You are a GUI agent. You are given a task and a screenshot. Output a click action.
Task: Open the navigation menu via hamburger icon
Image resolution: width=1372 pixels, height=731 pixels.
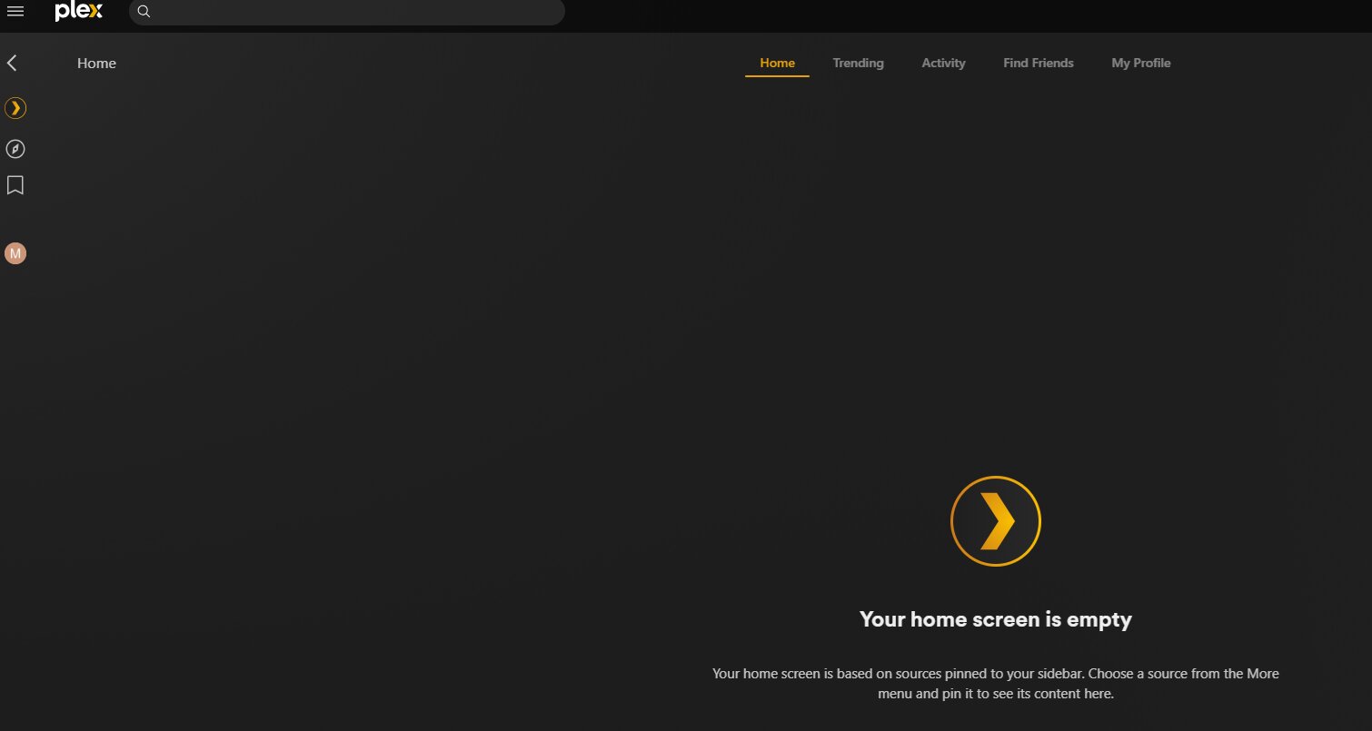point(15,11)
